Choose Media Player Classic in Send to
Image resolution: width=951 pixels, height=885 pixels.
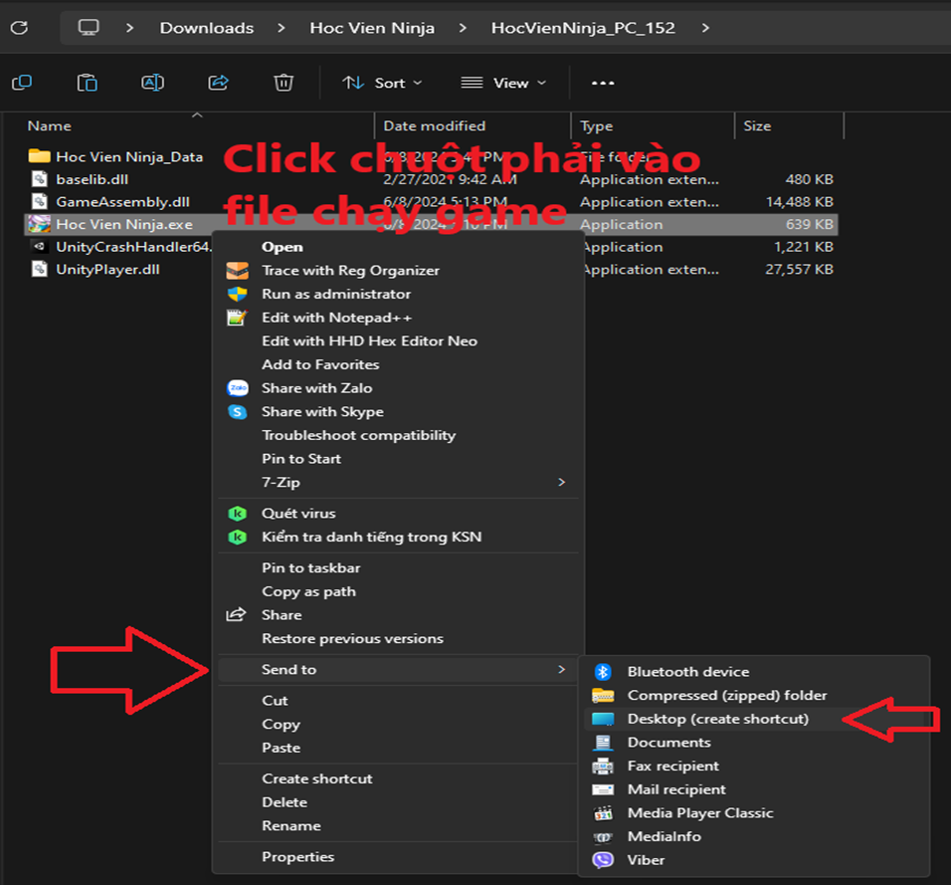699,813
